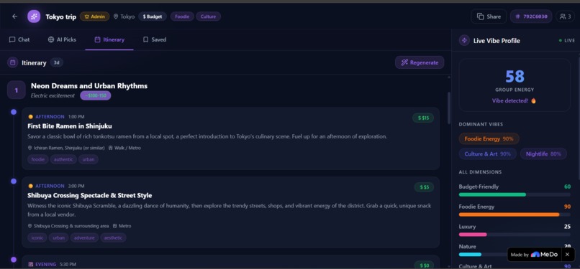This screenshot has height=269, width=580.
Task: Select the Foodie tag in header
Action: point(182,16)
